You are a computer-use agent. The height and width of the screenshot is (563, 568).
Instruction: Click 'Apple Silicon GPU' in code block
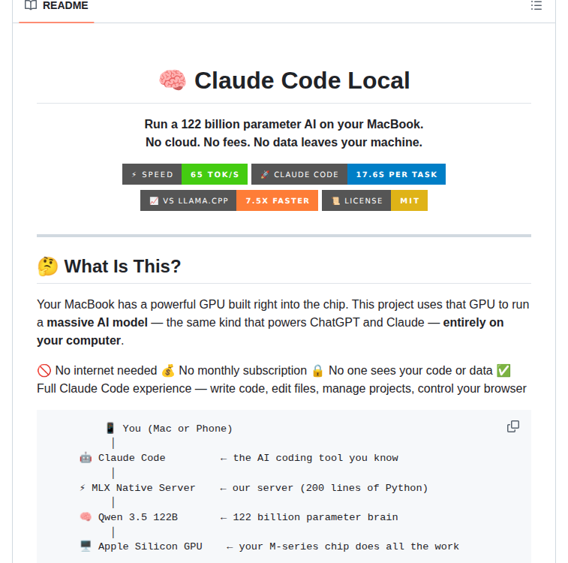click(150, 546)
